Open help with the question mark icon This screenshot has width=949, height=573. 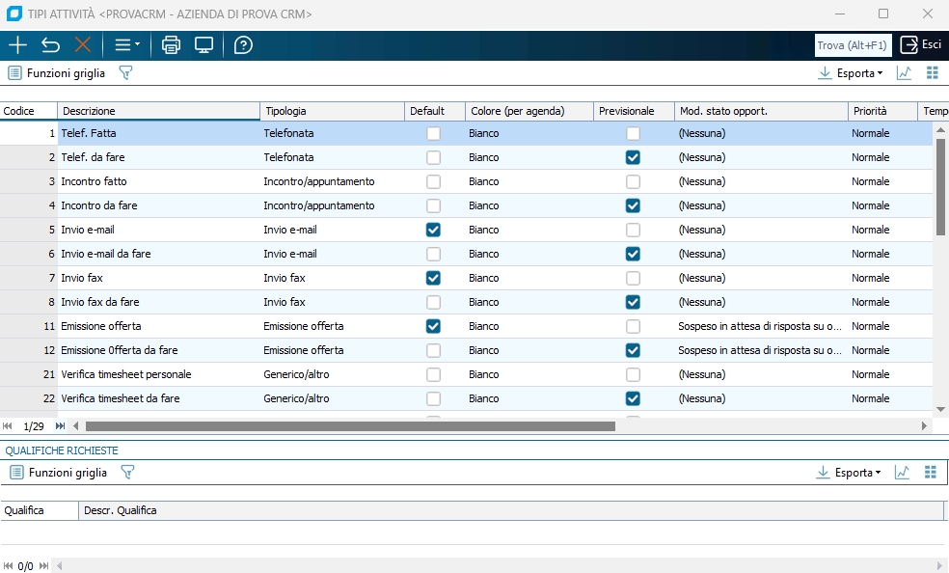pyautogui.click(x=243, y=45)
